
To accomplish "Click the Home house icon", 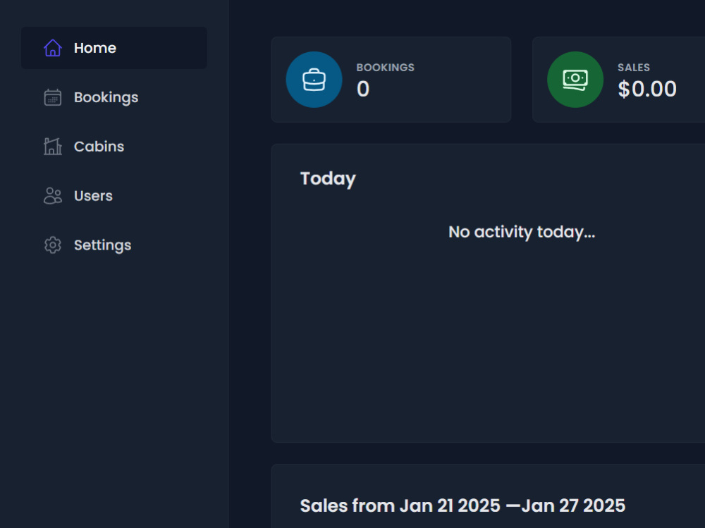I will coord(53,48).
